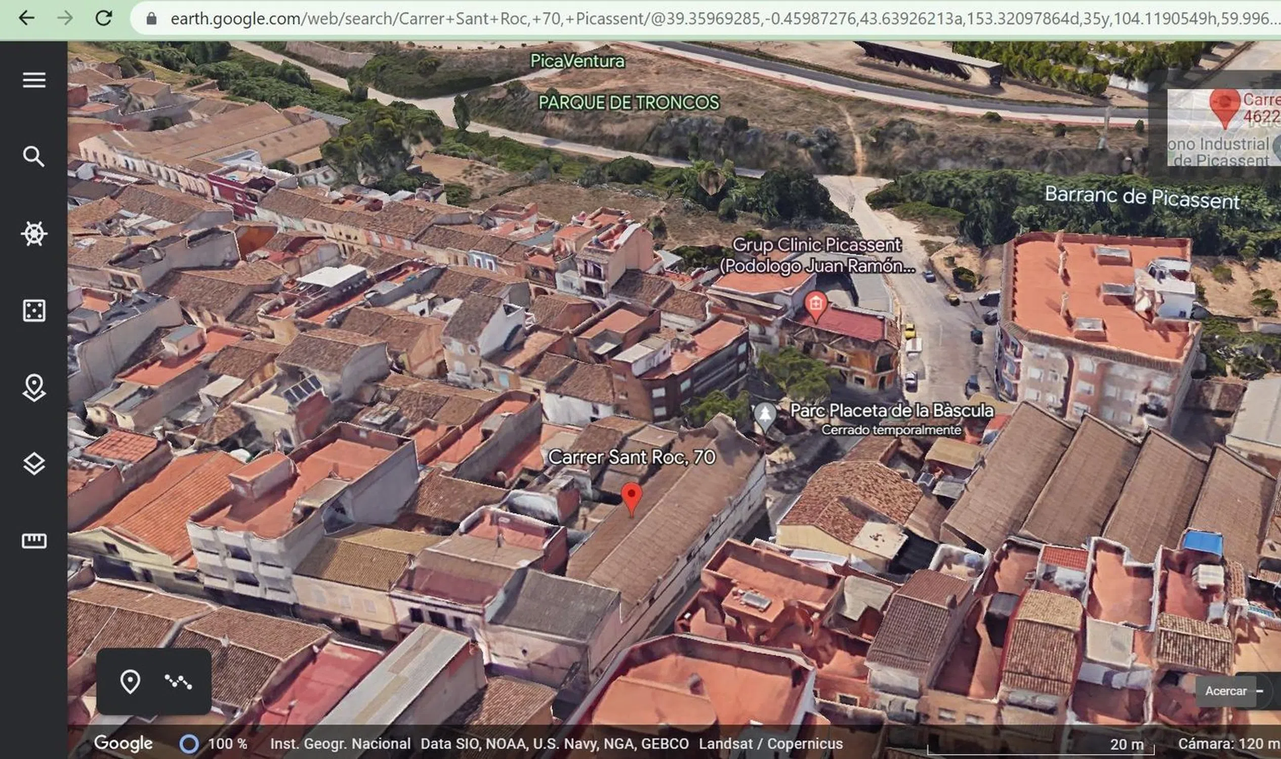
Task: Add a placemark with the pin button
Action: (x=130, y=681)
